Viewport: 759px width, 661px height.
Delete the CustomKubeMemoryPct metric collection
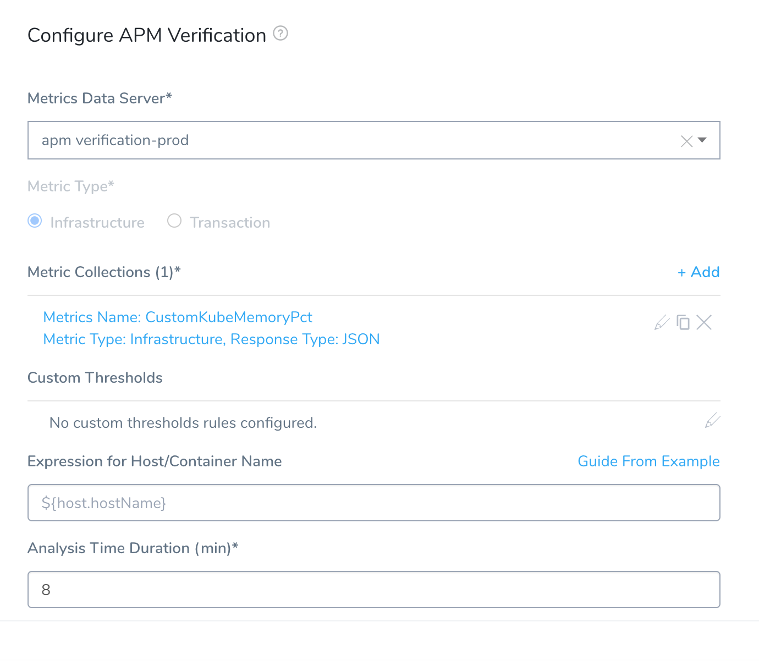tap(704, 322)
